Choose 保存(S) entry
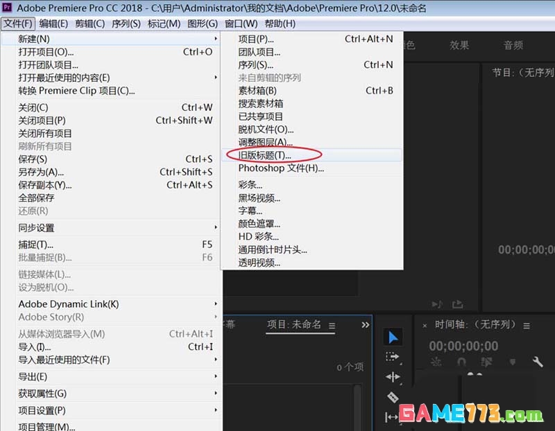 pos(111,159)
